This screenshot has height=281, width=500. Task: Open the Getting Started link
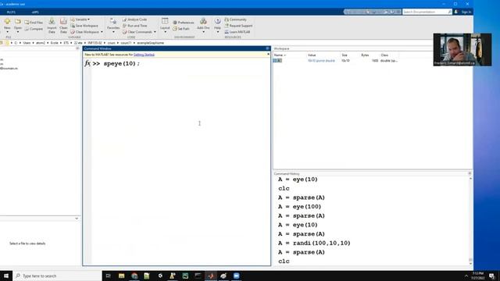(144, 55)
